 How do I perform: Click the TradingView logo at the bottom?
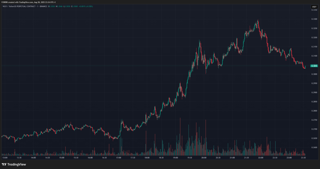tap(14, 164)
